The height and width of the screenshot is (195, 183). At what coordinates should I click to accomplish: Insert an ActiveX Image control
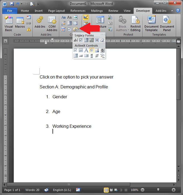click(x=97, y=50)
